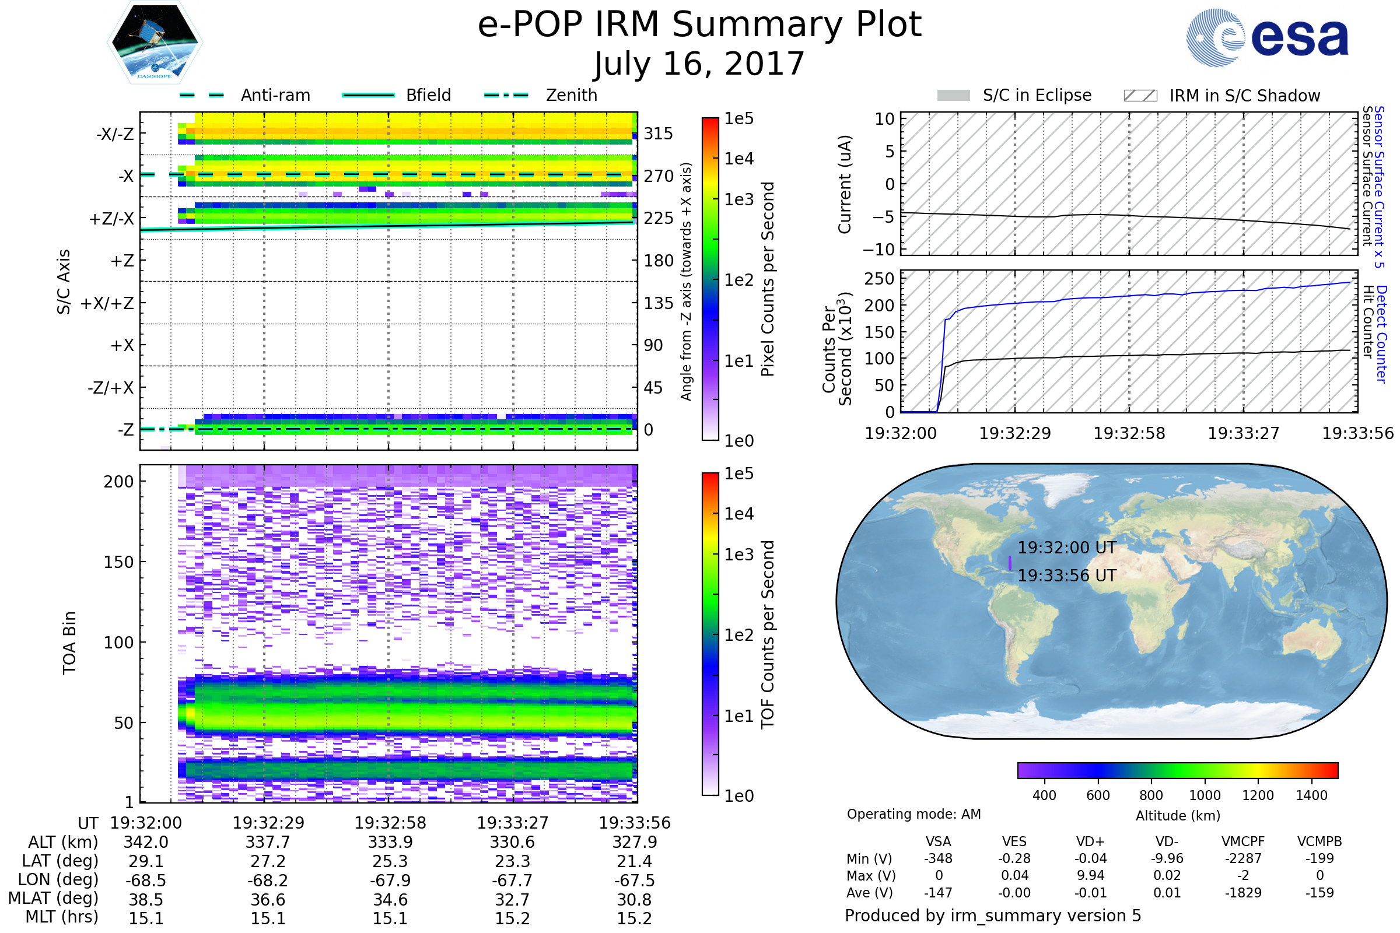The image size is (1400, 933).
Task: Click the TOA Bin axis label
Action: (x=69, y=643)
